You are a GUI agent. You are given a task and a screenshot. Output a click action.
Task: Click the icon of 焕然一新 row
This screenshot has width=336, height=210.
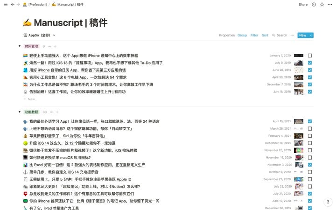25,63
